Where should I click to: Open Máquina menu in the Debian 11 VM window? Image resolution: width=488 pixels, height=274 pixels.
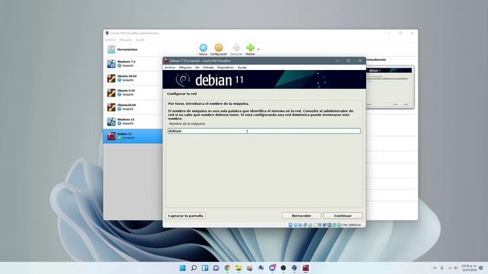click(x=185, y=68)
